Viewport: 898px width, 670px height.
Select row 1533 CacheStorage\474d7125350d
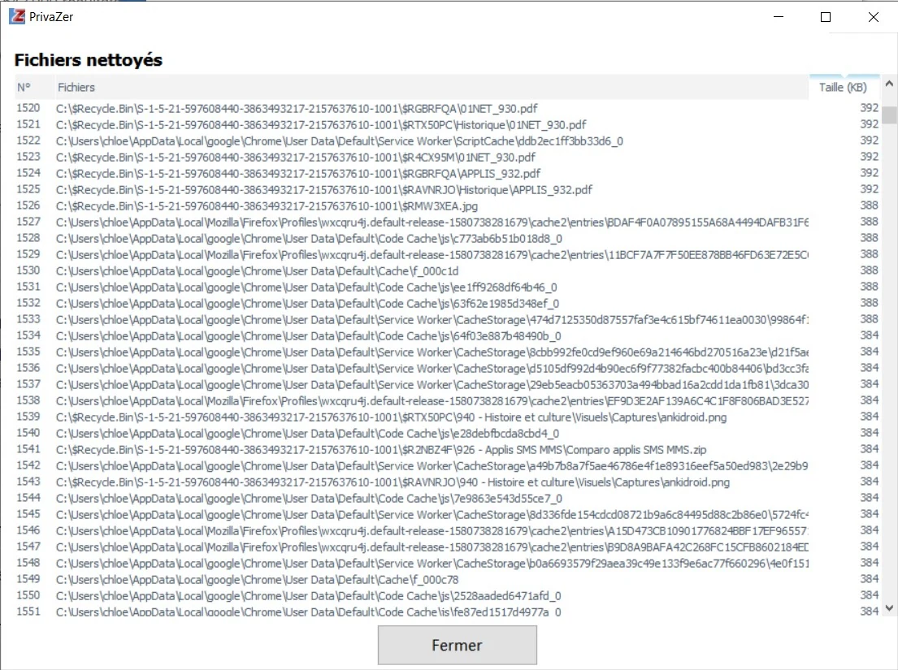pyautogui.click(x=447, y=319)
